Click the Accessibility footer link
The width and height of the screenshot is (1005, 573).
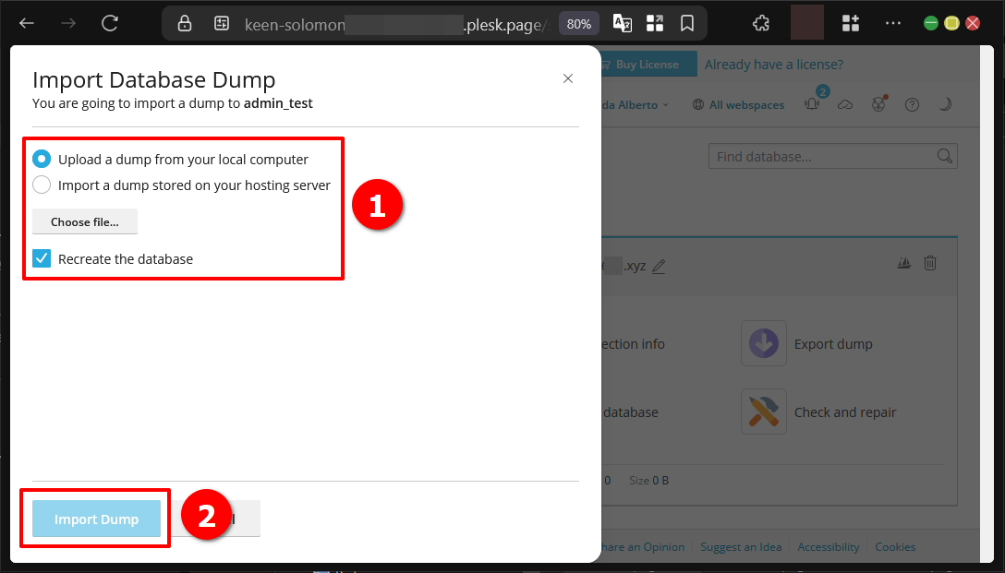(x=828, y=547)
